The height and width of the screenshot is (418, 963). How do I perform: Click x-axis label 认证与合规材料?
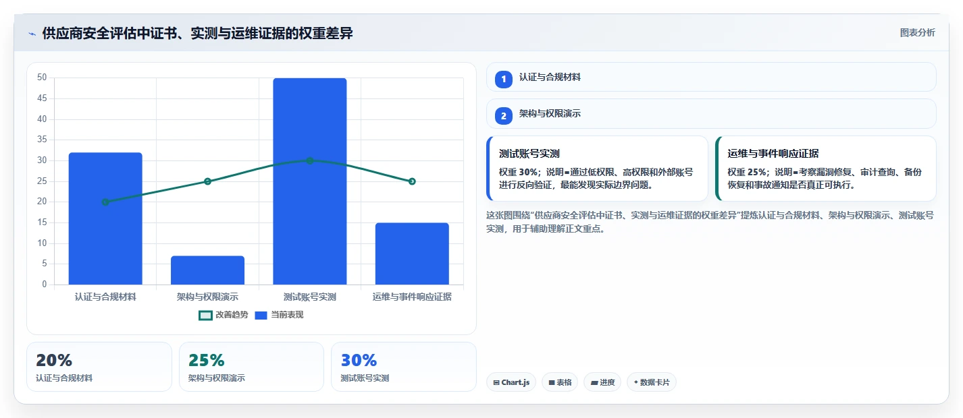[105, 297]
